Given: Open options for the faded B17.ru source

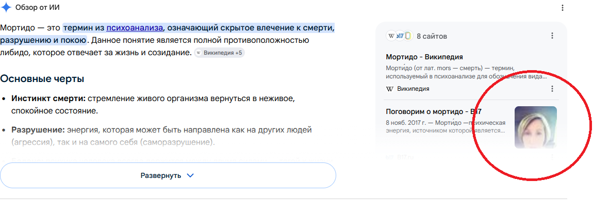Looking at the screenshot, I should click(x=552, y=157).
